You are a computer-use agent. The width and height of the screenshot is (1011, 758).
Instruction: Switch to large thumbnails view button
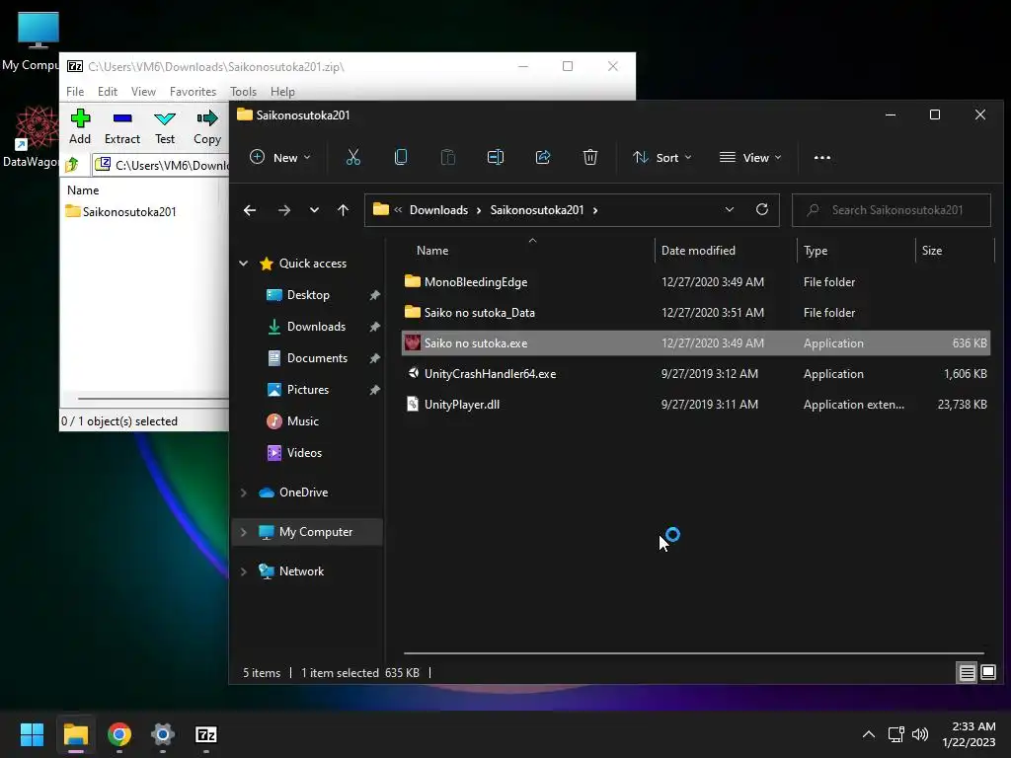point(988,673)
